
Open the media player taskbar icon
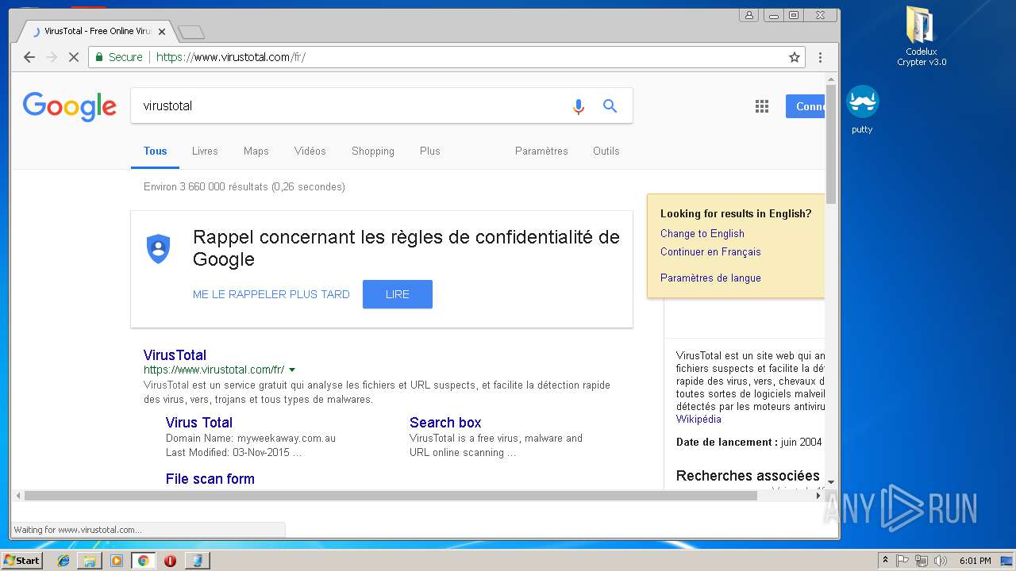point(117,561)
